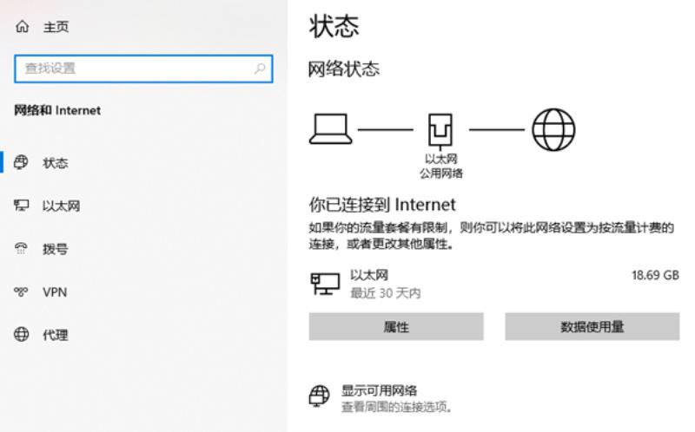Screen dimensions: 695x432
Task: Open VPN settings page
Action: pyautogui.click(x=55, y=292)
